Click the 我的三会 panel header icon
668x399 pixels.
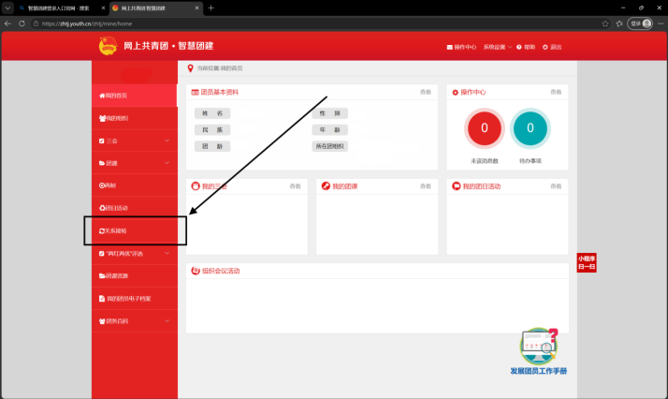(196, 185)
